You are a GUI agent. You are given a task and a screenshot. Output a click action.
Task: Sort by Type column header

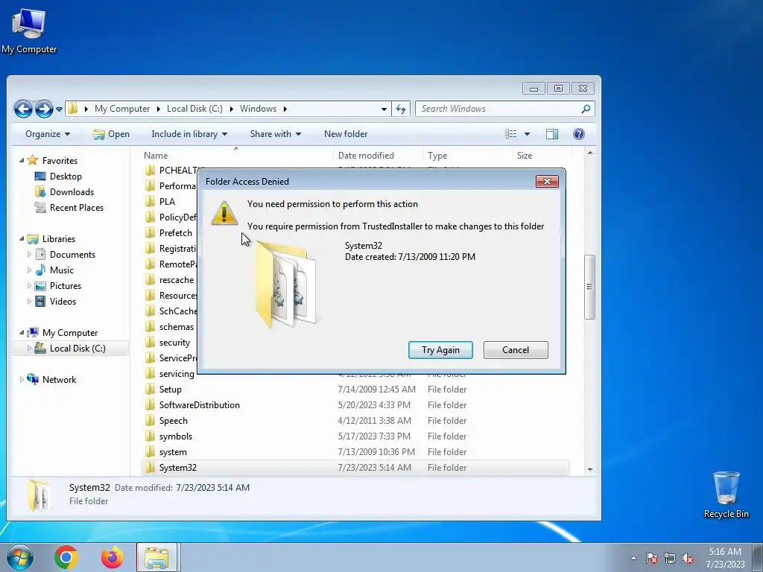point(437,156)
